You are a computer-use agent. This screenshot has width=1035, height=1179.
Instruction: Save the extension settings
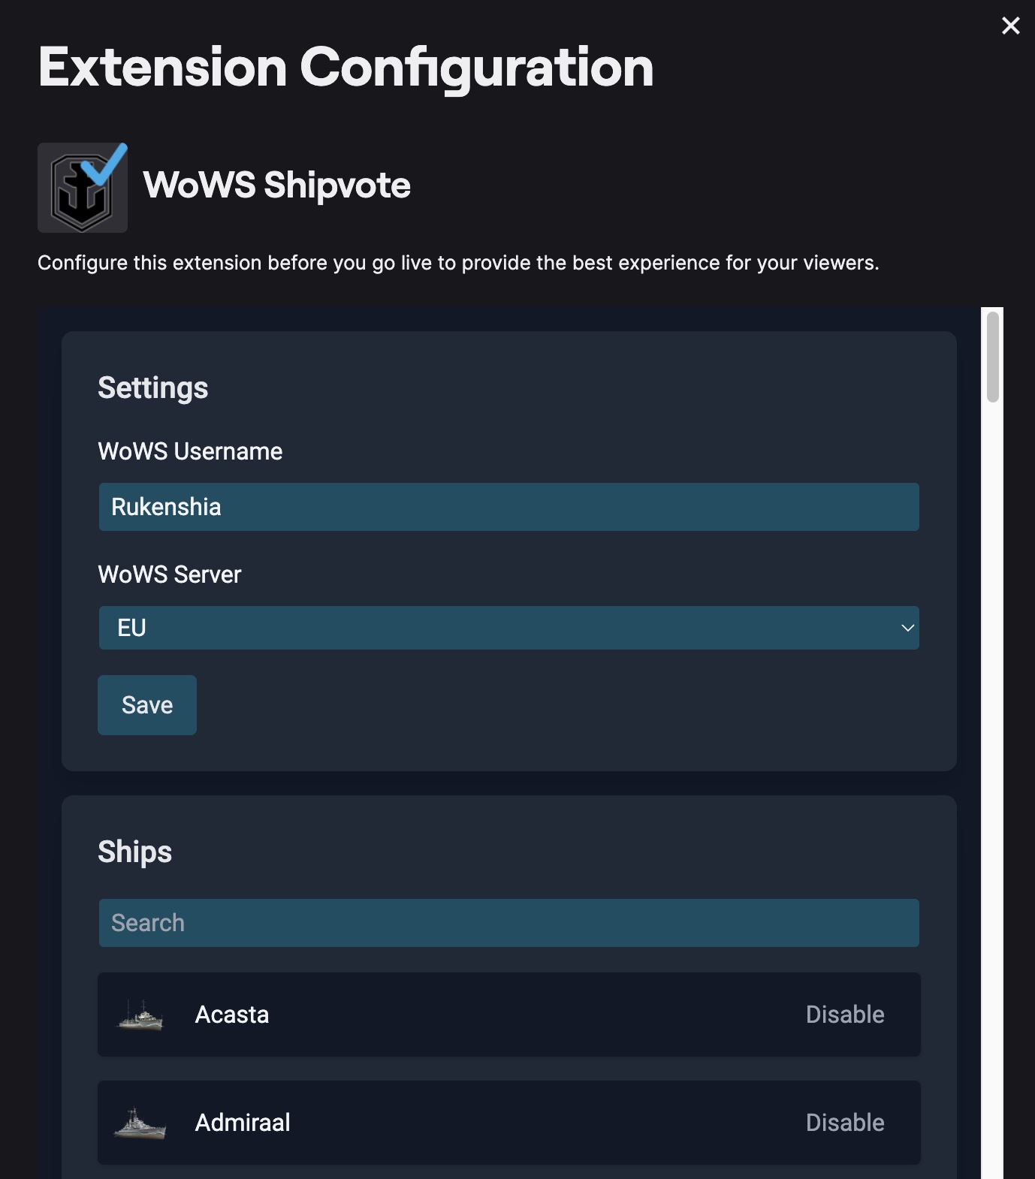(x=147, y=705)
